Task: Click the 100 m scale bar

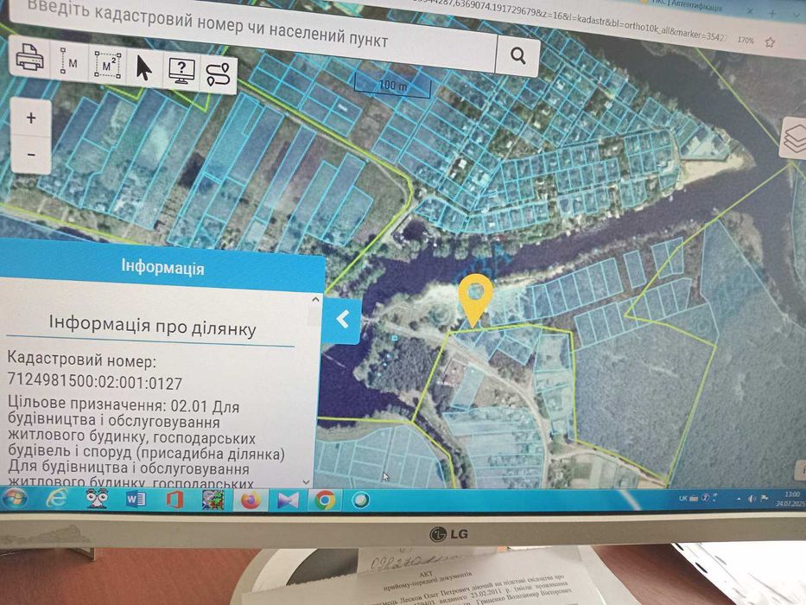Action: (393, 85)
